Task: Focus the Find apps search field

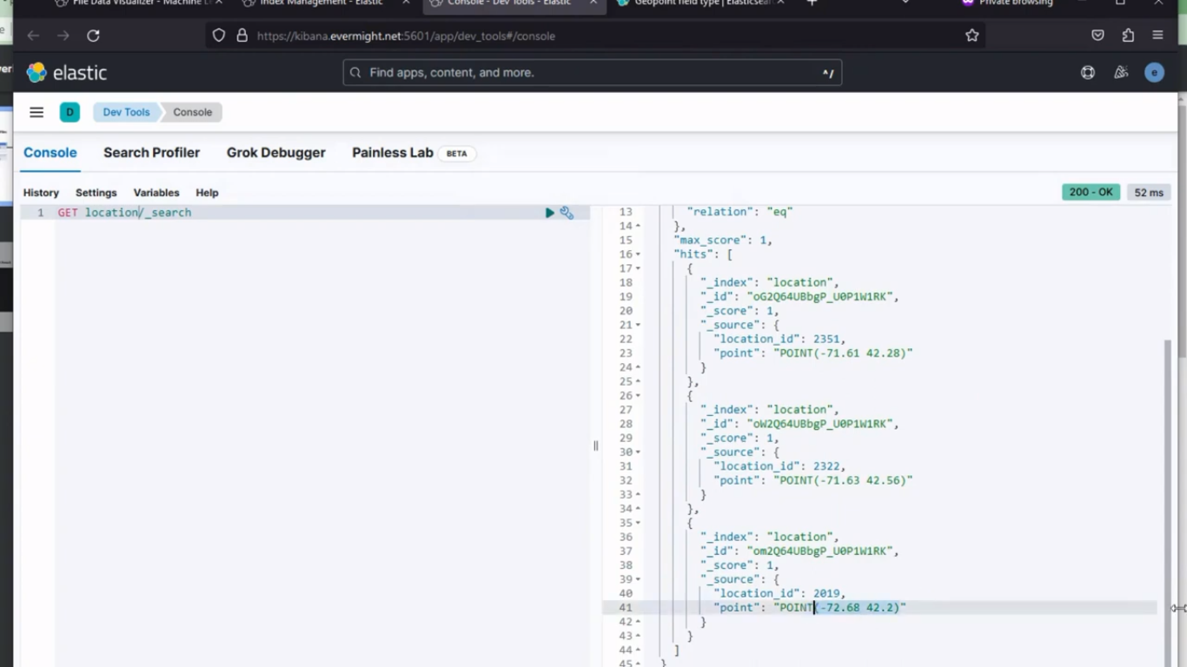Action: 593,73
